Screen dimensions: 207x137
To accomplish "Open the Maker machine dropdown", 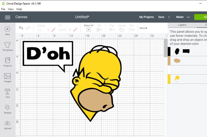I will [x=183, y=17].
